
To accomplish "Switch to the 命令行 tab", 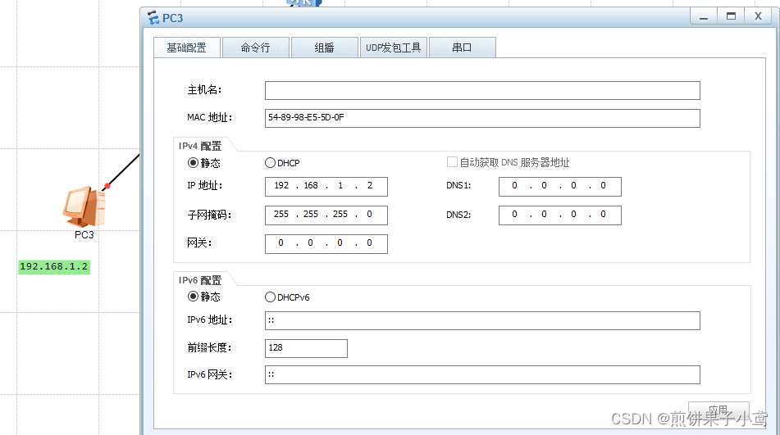I will [x=255, y=48].
